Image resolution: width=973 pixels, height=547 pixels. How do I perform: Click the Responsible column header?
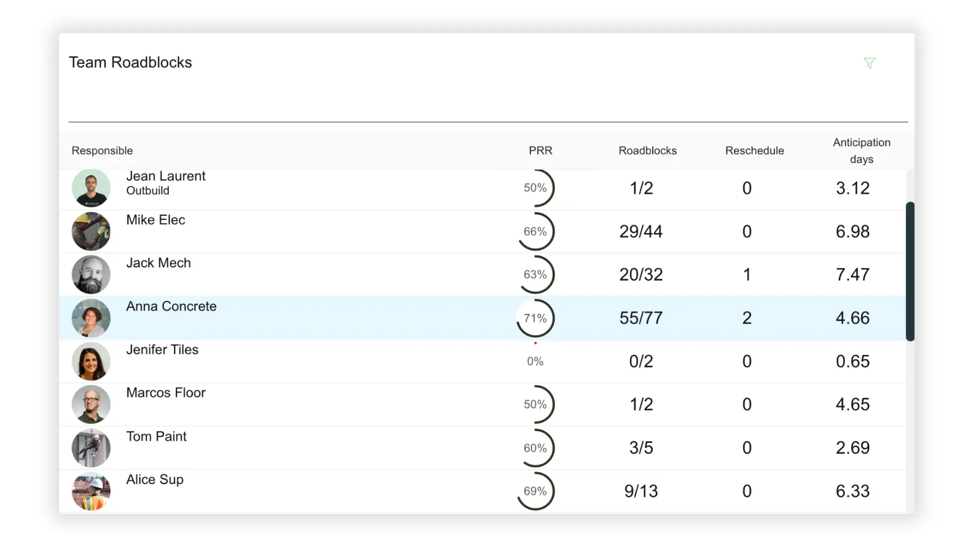pyautogui.click(x=102, y=150)
